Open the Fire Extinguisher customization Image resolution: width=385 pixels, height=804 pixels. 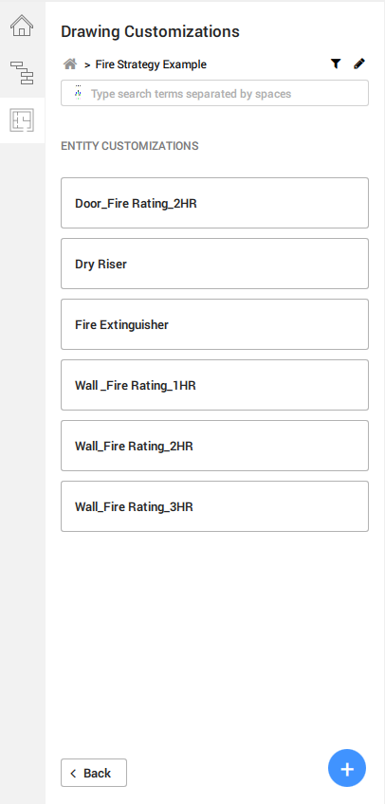[x=215, y=324]
